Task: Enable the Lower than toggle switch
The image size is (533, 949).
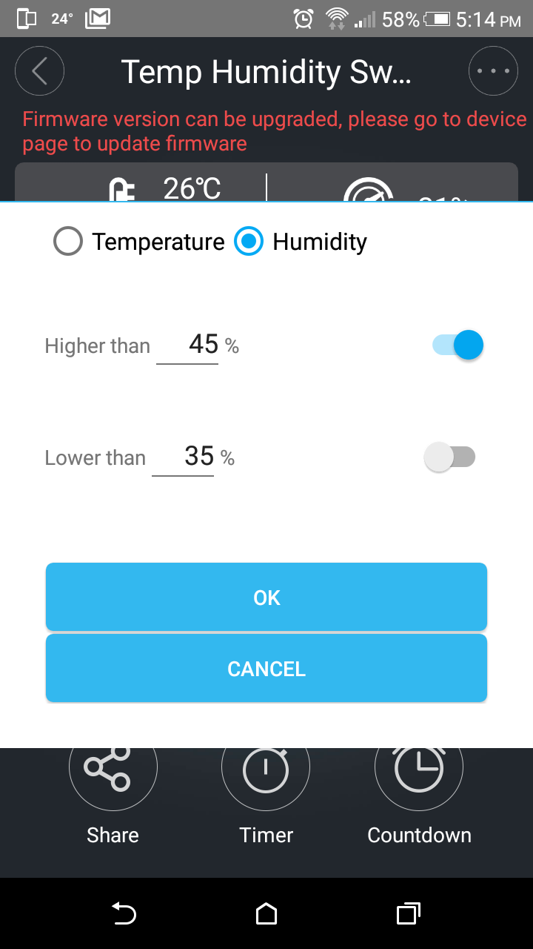Action: coord(449,457)
